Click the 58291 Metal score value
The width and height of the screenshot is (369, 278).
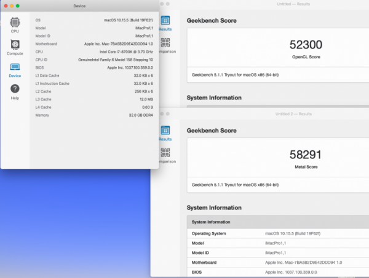tap(306, 155)
